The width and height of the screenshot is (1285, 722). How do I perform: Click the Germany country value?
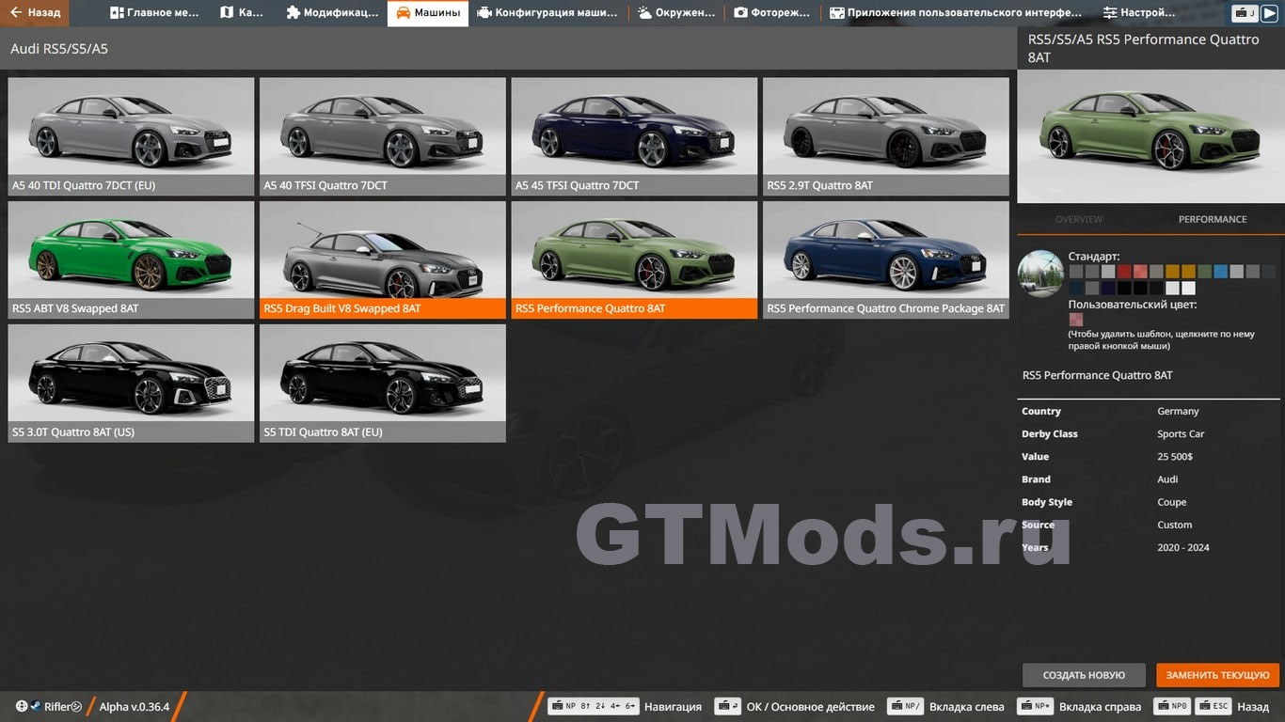pyautogui.click(x=1178, y=411)
